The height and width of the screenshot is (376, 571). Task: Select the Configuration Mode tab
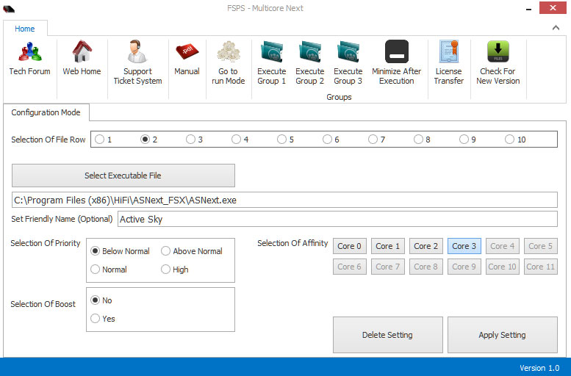46,112
